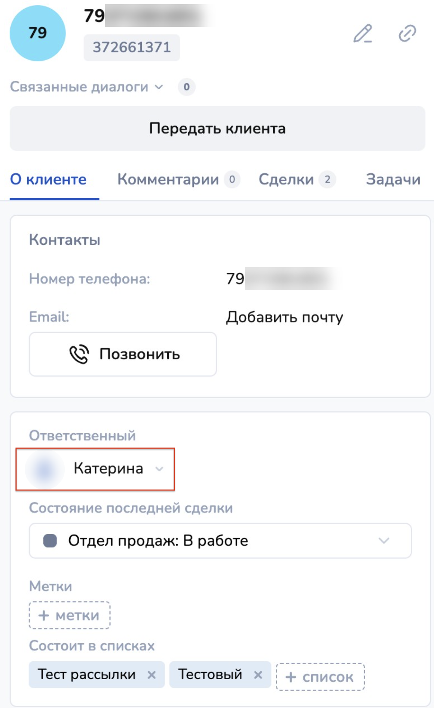Viewport: 434px width, 708px height.
Task: Open the Отдел продаж: В работе dropdown
Action: (x=383, y=541)
